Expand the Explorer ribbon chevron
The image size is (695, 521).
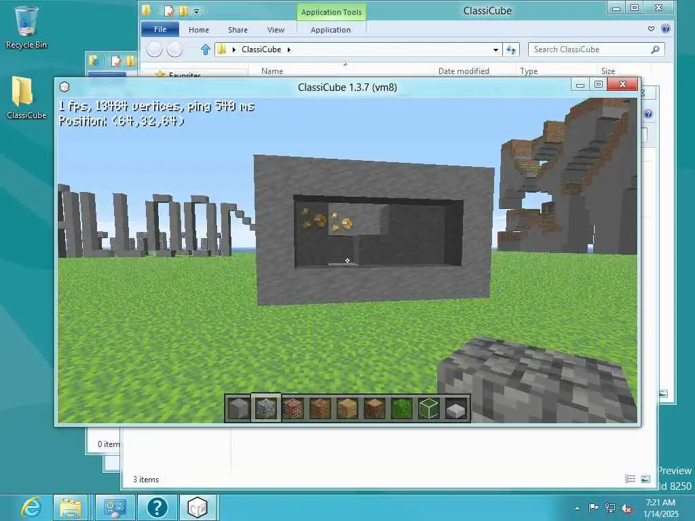[651, 28]
